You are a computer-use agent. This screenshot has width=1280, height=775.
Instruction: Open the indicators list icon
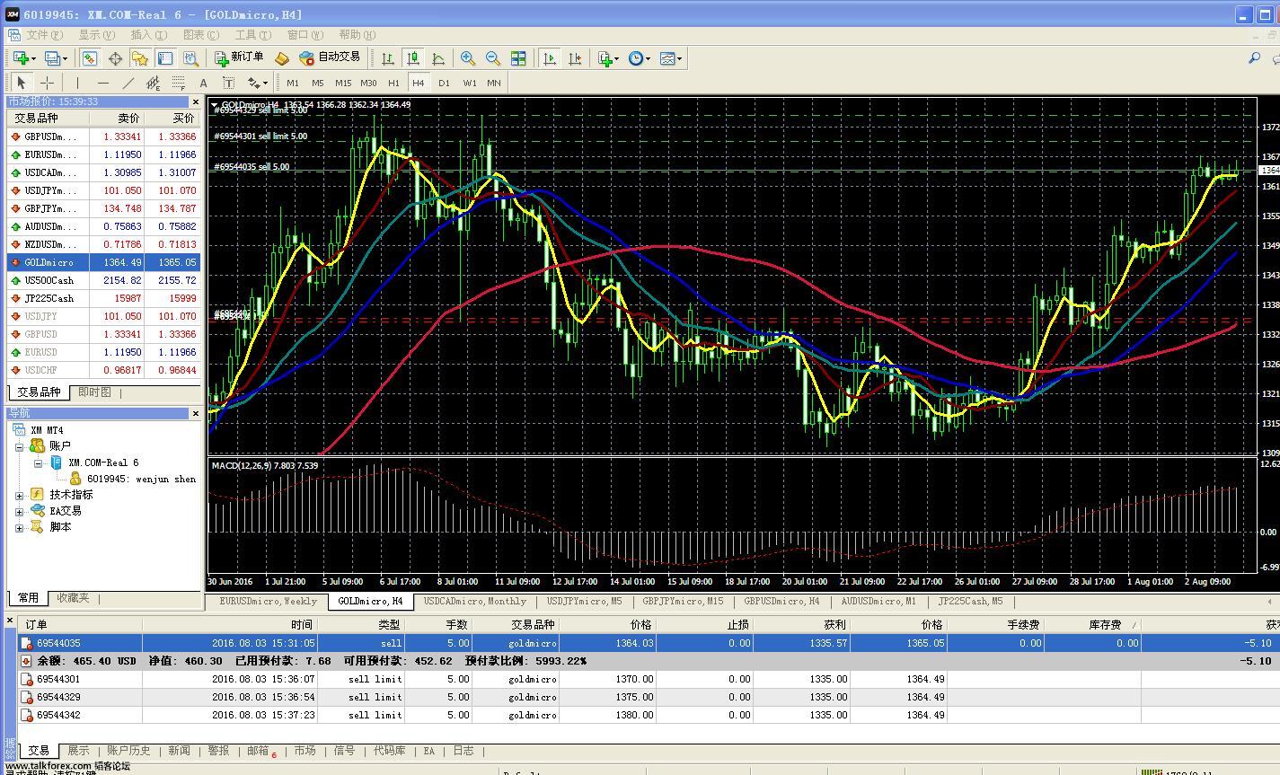coord(605,58)
